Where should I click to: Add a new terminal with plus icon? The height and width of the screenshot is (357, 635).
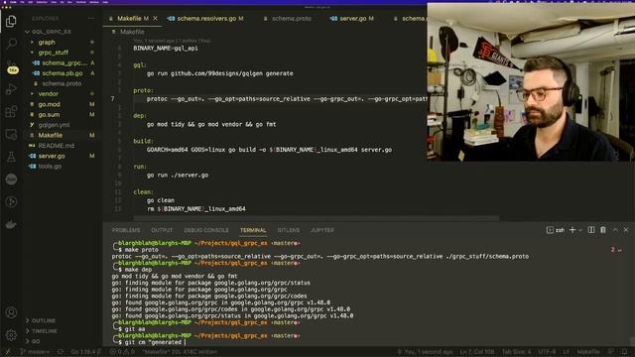(572, 230)
